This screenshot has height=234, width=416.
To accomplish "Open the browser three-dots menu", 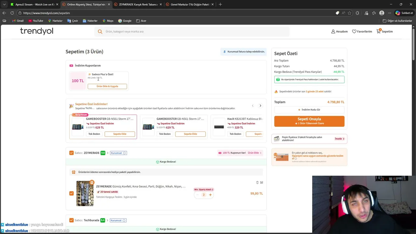I will 389,13.
